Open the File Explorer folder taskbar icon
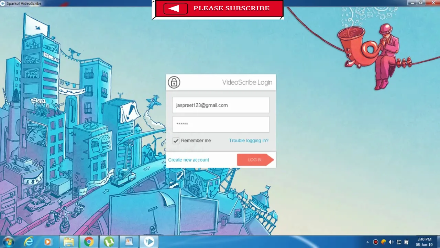The height and width of the screenshot is (248, 440). click(x=69, y=242)
